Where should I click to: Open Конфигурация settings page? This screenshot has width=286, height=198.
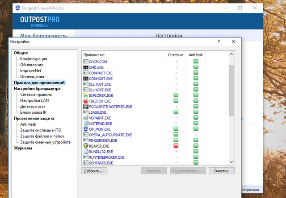[34, 59]
